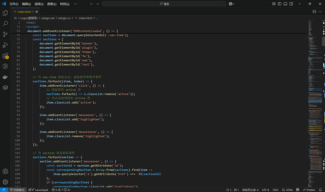Toggle the Secondary Side Bar

(x=291, y=4)
